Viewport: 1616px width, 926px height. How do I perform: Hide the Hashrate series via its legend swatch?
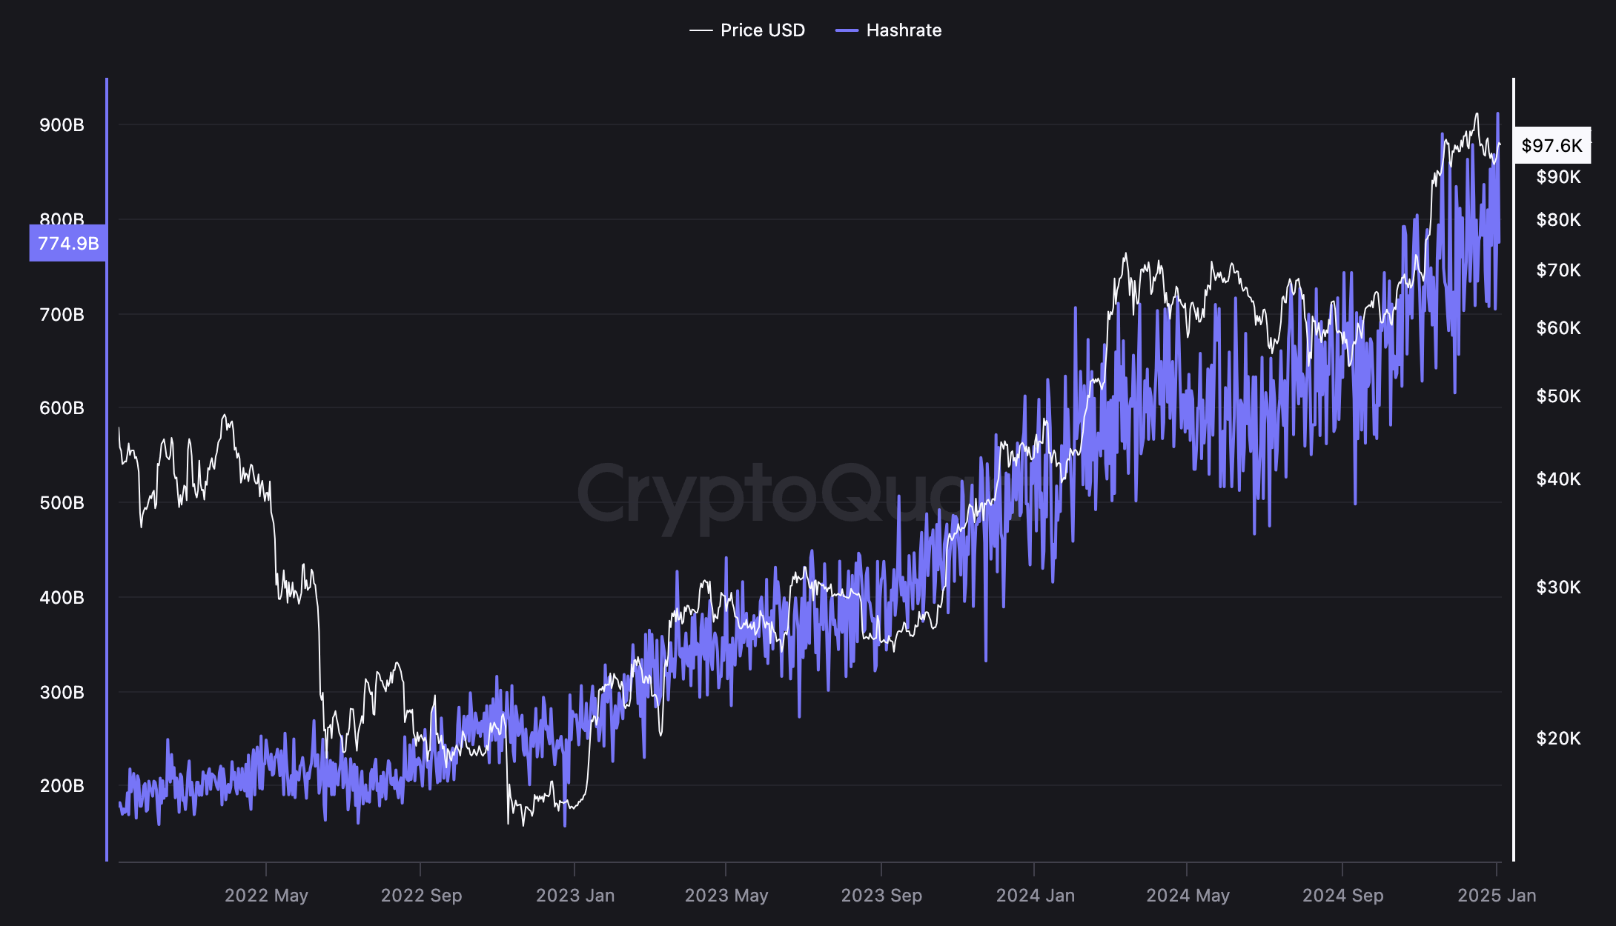[845, 30]
